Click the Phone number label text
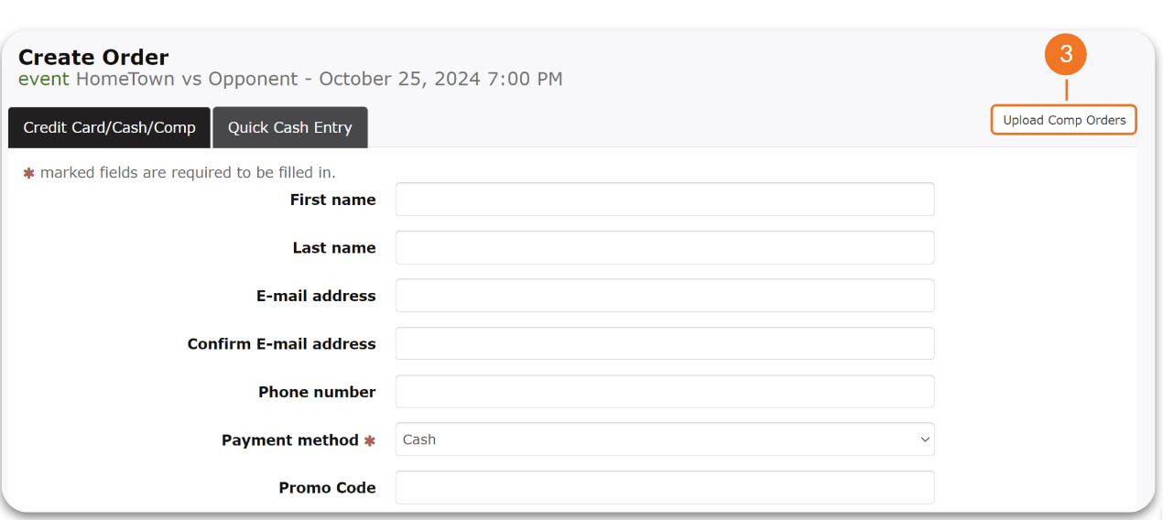Image resolution: width=1163 pixels, height=520 pixels. pos(317,392)
